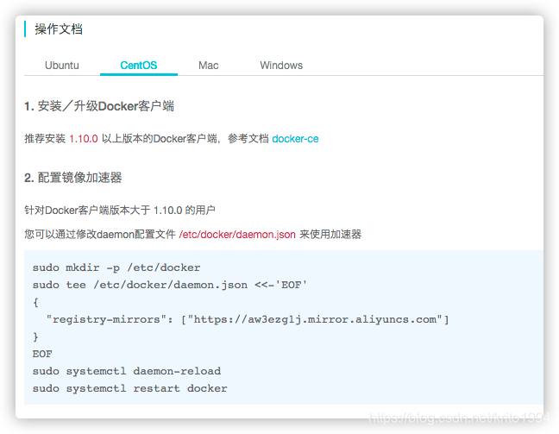Click the closing brace code line

point(35,337)
